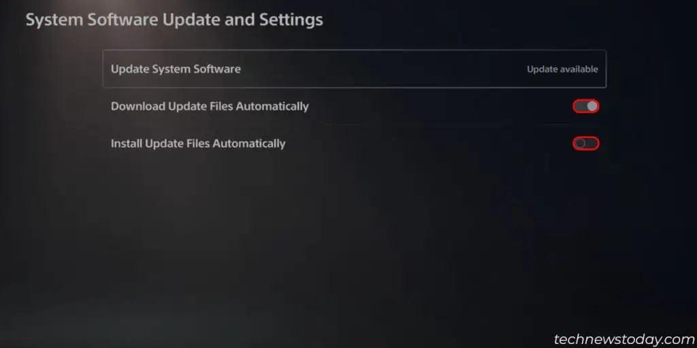Select the 'Download Update Files Automatically' label
The image size is (697, 348).
(x=210, y=107)
